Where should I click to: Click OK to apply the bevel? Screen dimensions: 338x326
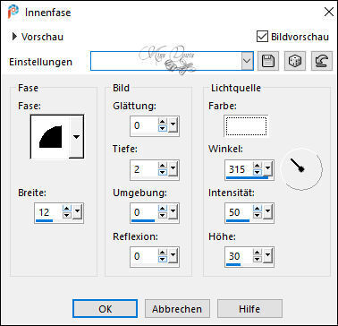pos(105,309)
